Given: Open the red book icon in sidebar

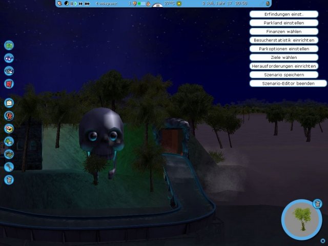Looking at the screenshot, I should click(x=9, y=84).
